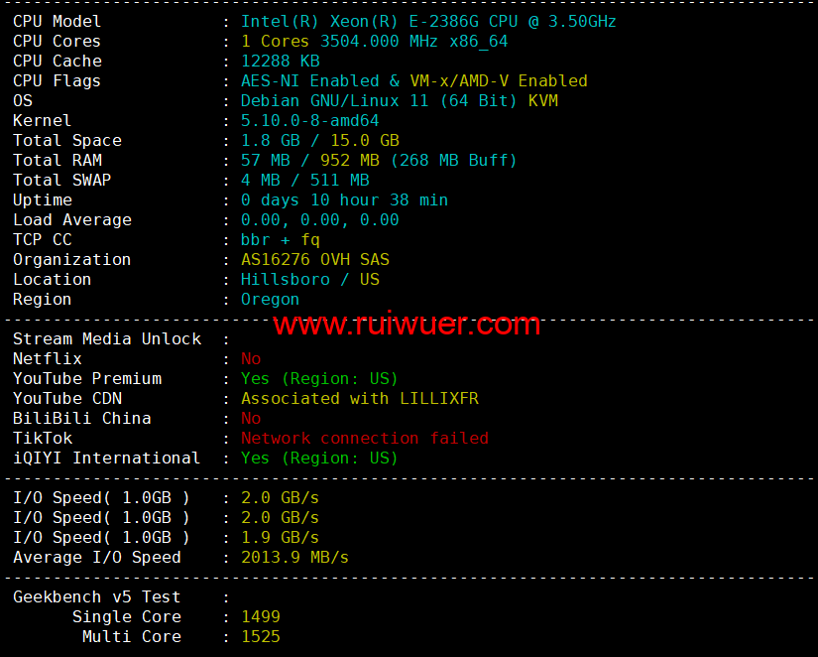Click the Average I/O Speed 2013.9 MB/s
The width and height of the screenshot is (818, 657).
[294, 557]
